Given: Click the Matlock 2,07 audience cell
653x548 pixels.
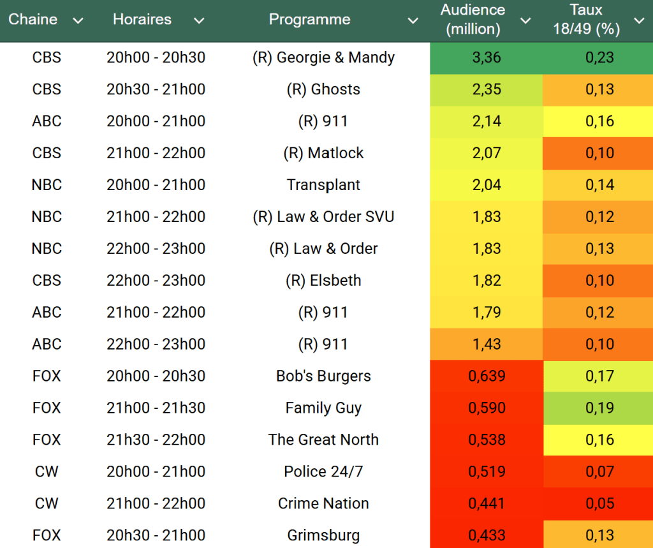Looking at the screenshot, I should tap(487, 153).
